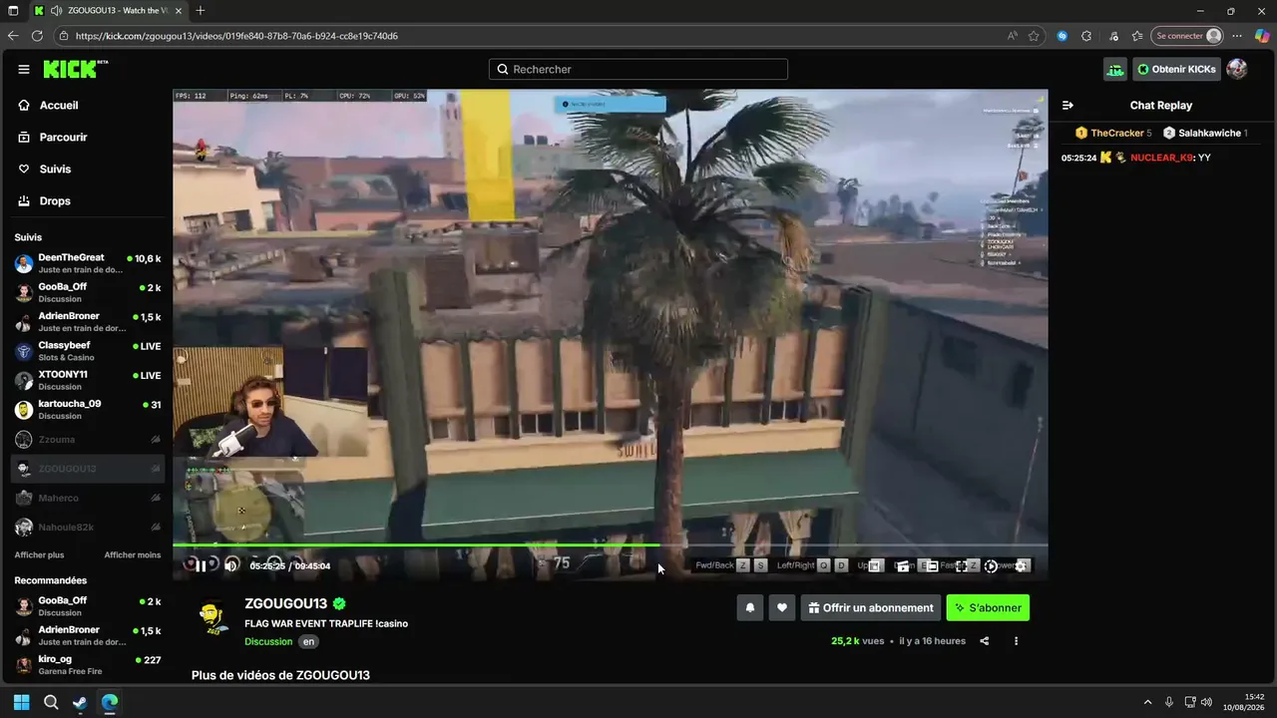Click the 'en' language tag

click(x=309, y=641)
